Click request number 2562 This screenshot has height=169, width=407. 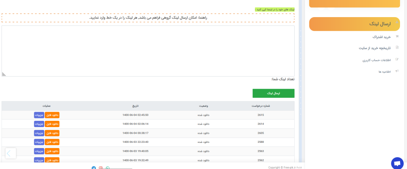coord(261,160)
